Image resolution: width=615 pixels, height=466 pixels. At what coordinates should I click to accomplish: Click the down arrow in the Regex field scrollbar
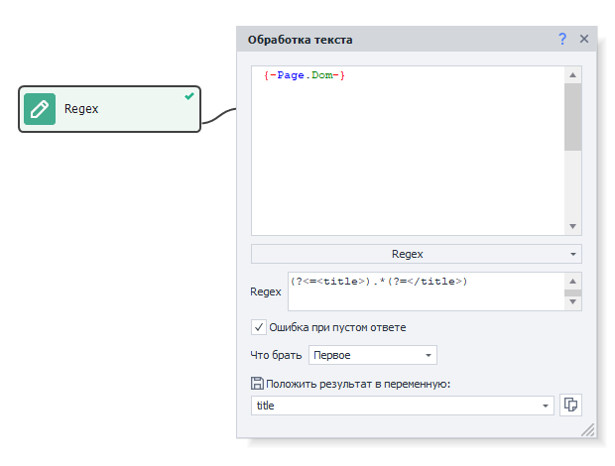572,303
